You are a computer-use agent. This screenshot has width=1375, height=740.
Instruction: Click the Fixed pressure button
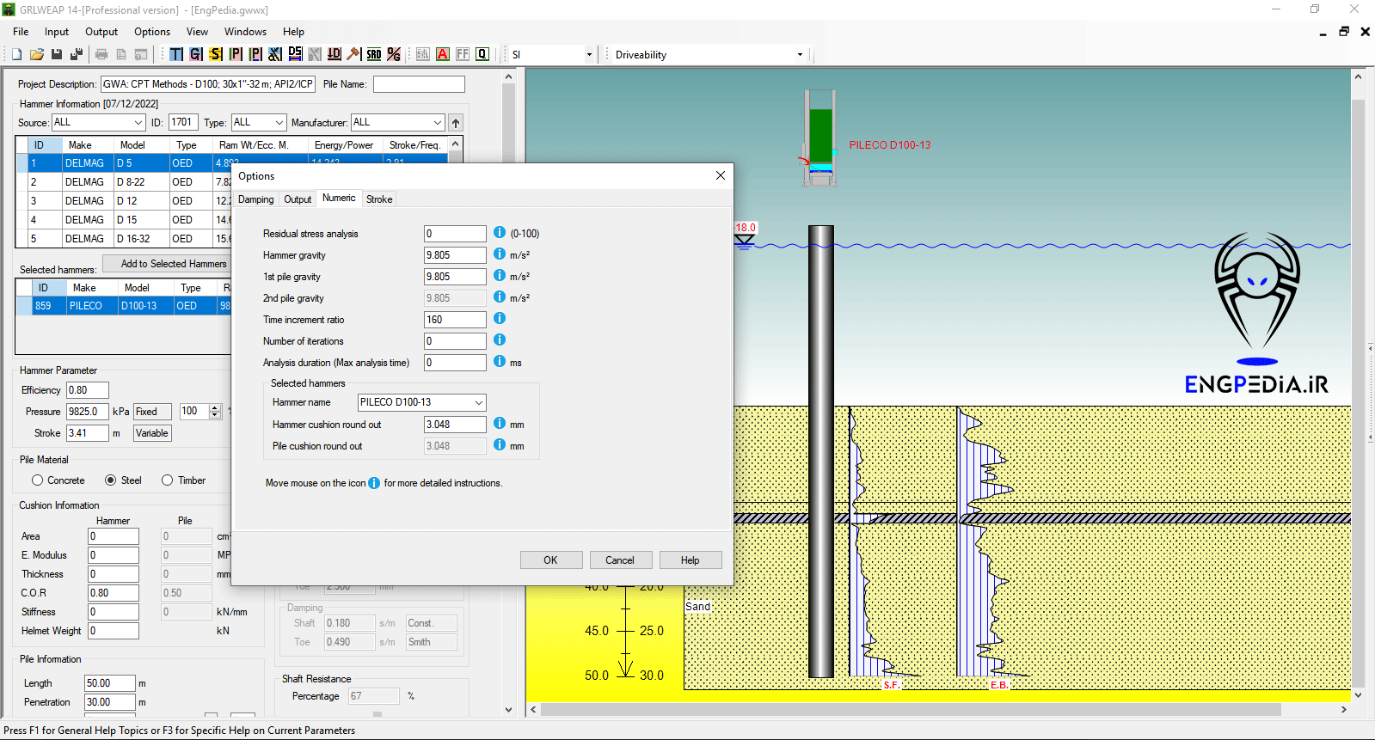pos(152,412)
